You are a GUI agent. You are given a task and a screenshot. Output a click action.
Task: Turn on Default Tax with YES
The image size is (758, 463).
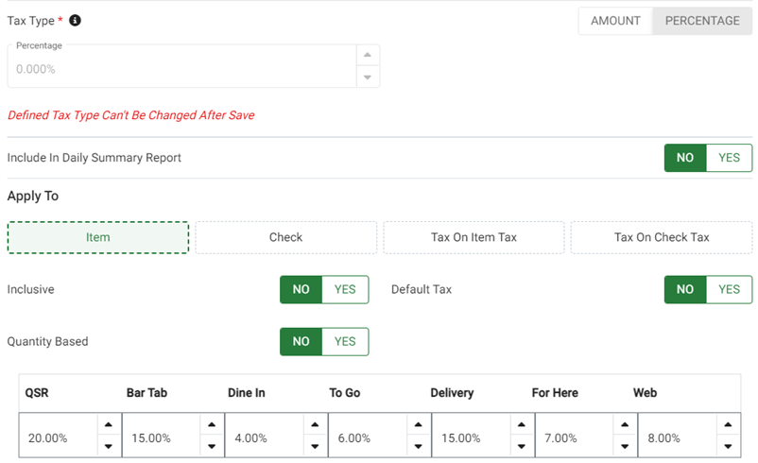(x=729, y=289)
